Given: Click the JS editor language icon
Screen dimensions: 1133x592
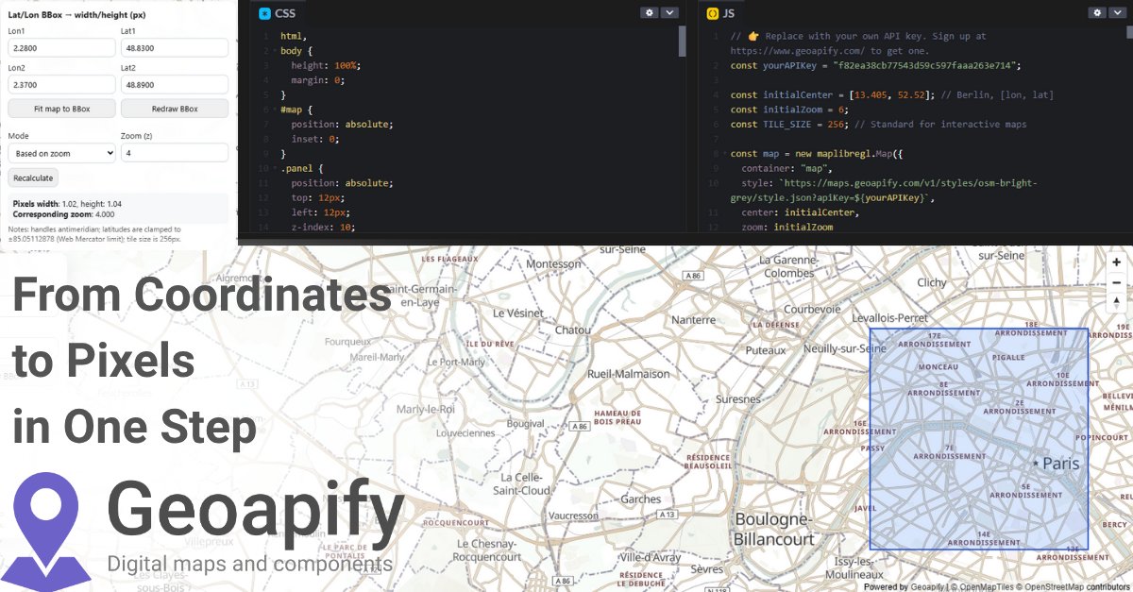Looking at the screenshot, I should [x=712, y=13].
